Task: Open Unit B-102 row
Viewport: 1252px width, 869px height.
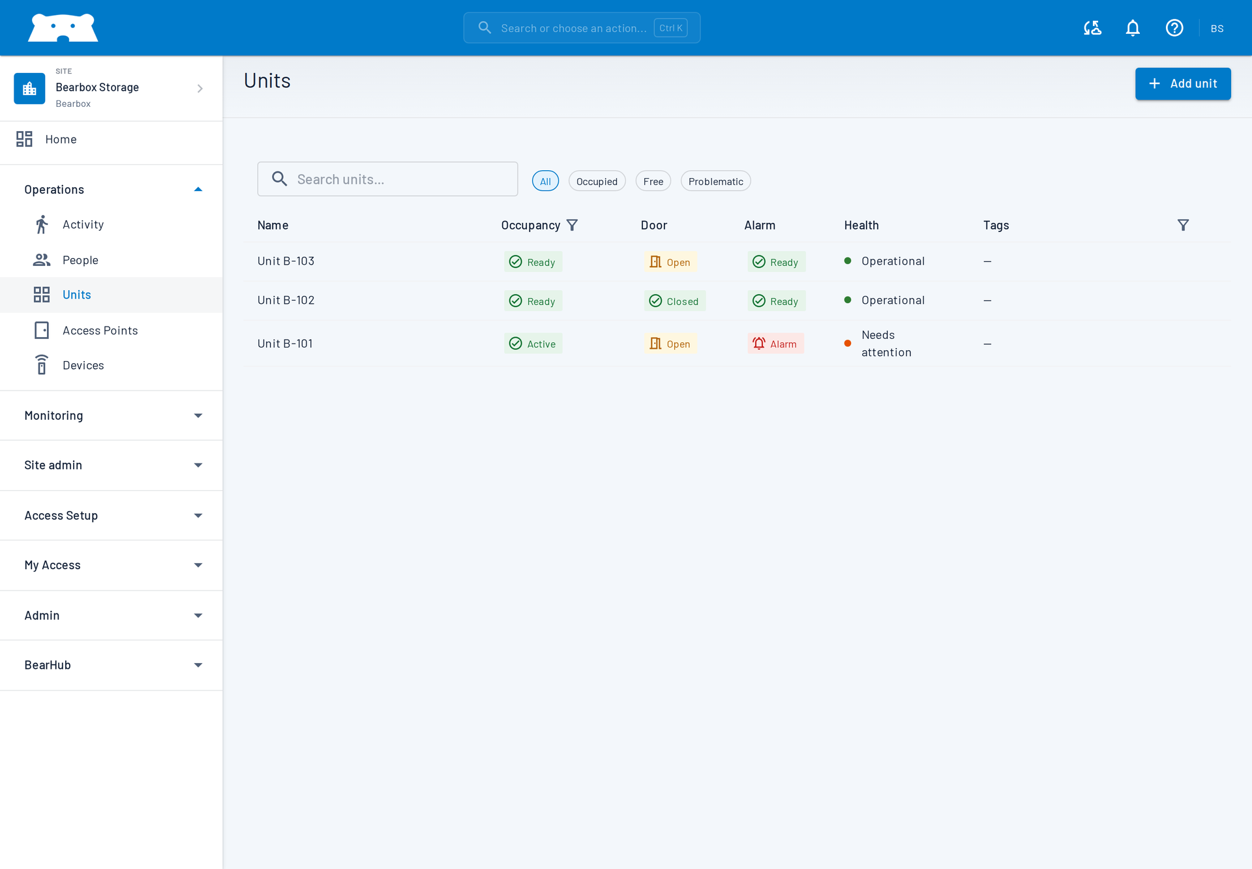Action: click(738, 301)
